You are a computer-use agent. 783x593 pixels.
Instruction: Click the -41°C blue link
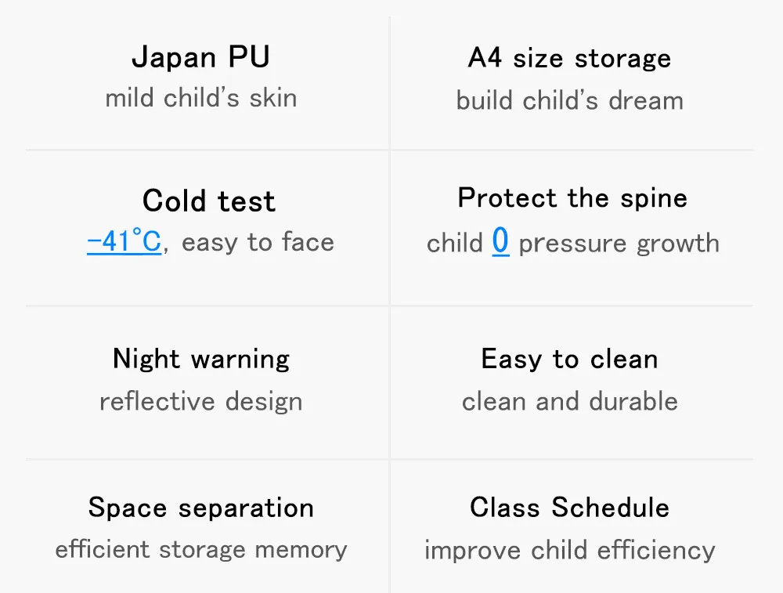coord(124,241)
